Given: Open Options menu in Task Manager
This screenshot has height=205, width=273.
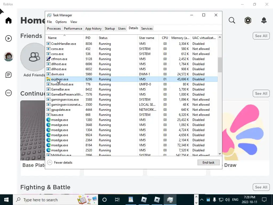Looking at the screenshot, I should click(61, 22).
